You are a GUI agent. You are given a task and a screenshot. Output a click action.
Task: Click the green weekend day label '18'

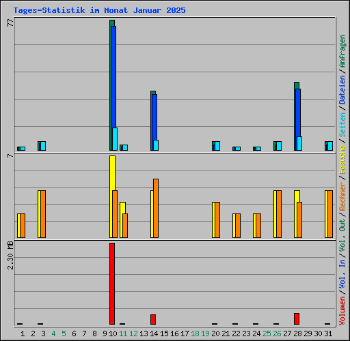click(x=195, y=333)
